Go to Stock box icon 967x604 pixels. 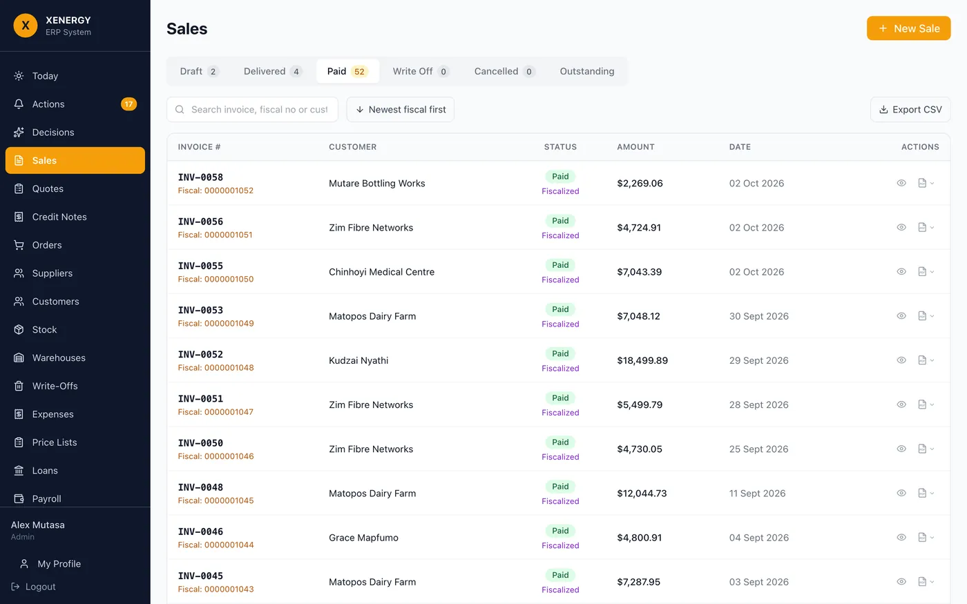(x=19, y=330)
